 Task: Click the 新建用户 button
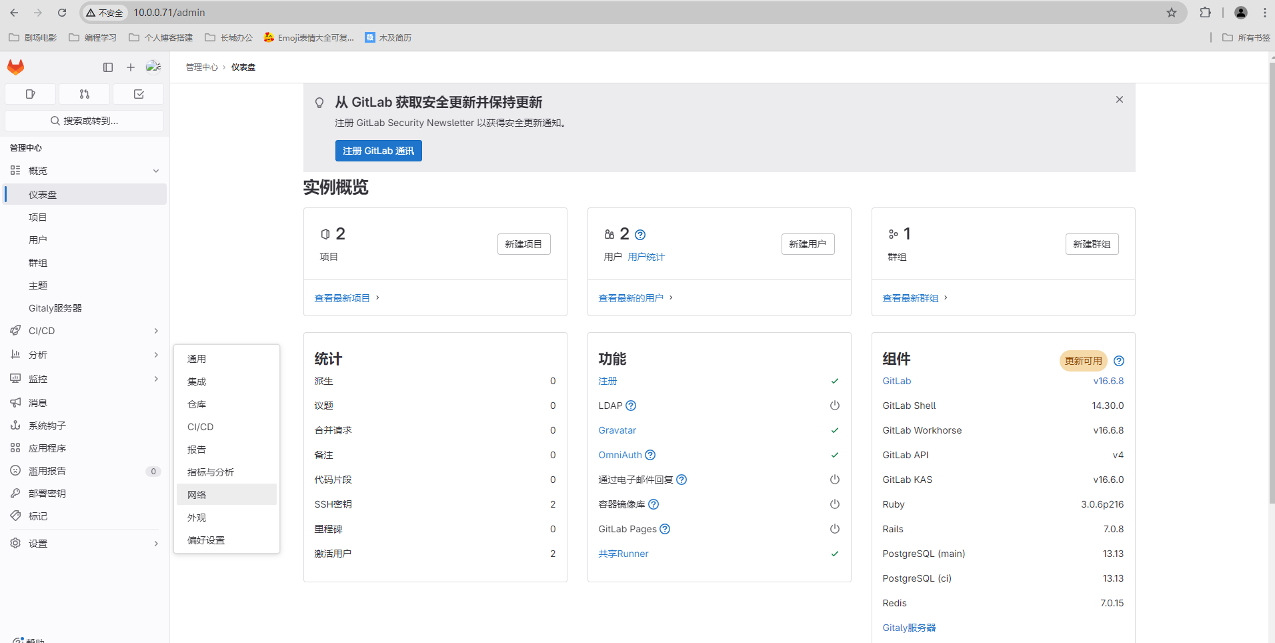(x=808, y=244)
